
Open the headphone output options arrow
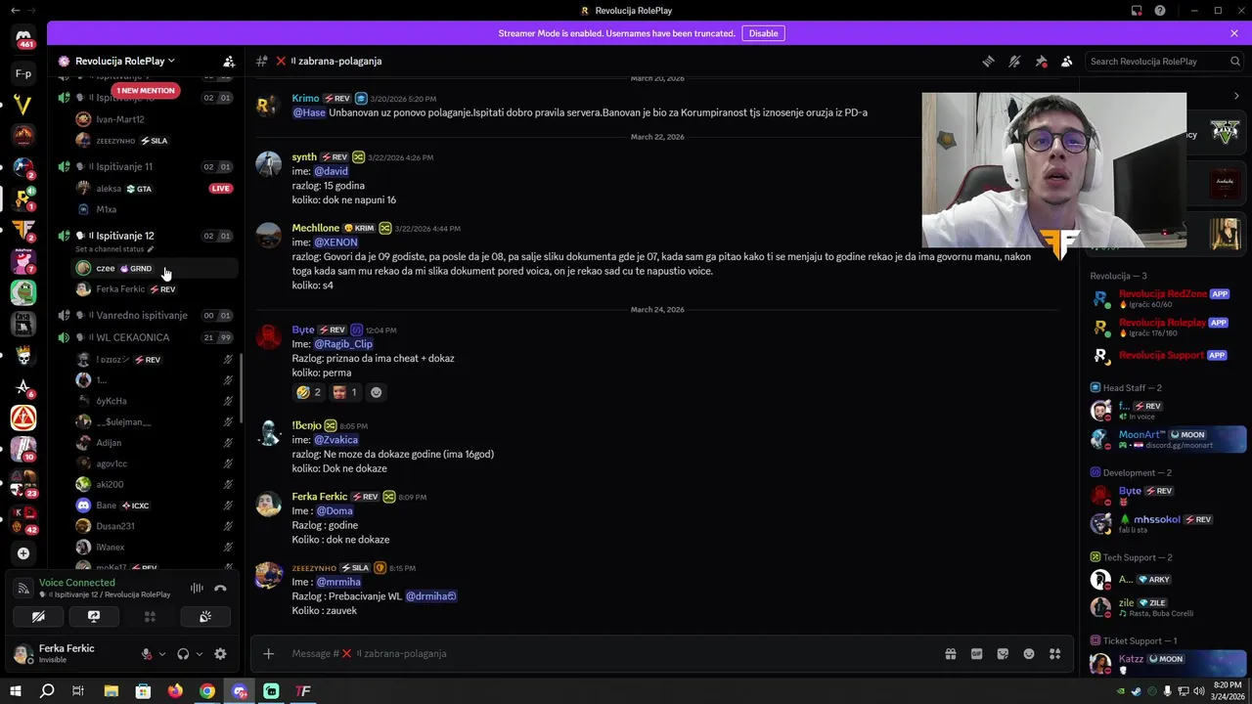(x=199, y=654)
